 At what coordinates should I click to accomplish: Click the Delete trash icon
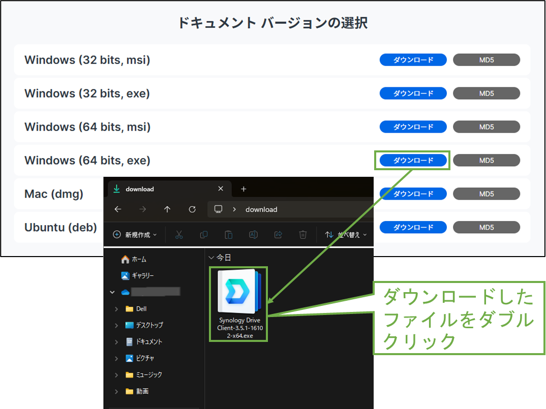(303, 235)
